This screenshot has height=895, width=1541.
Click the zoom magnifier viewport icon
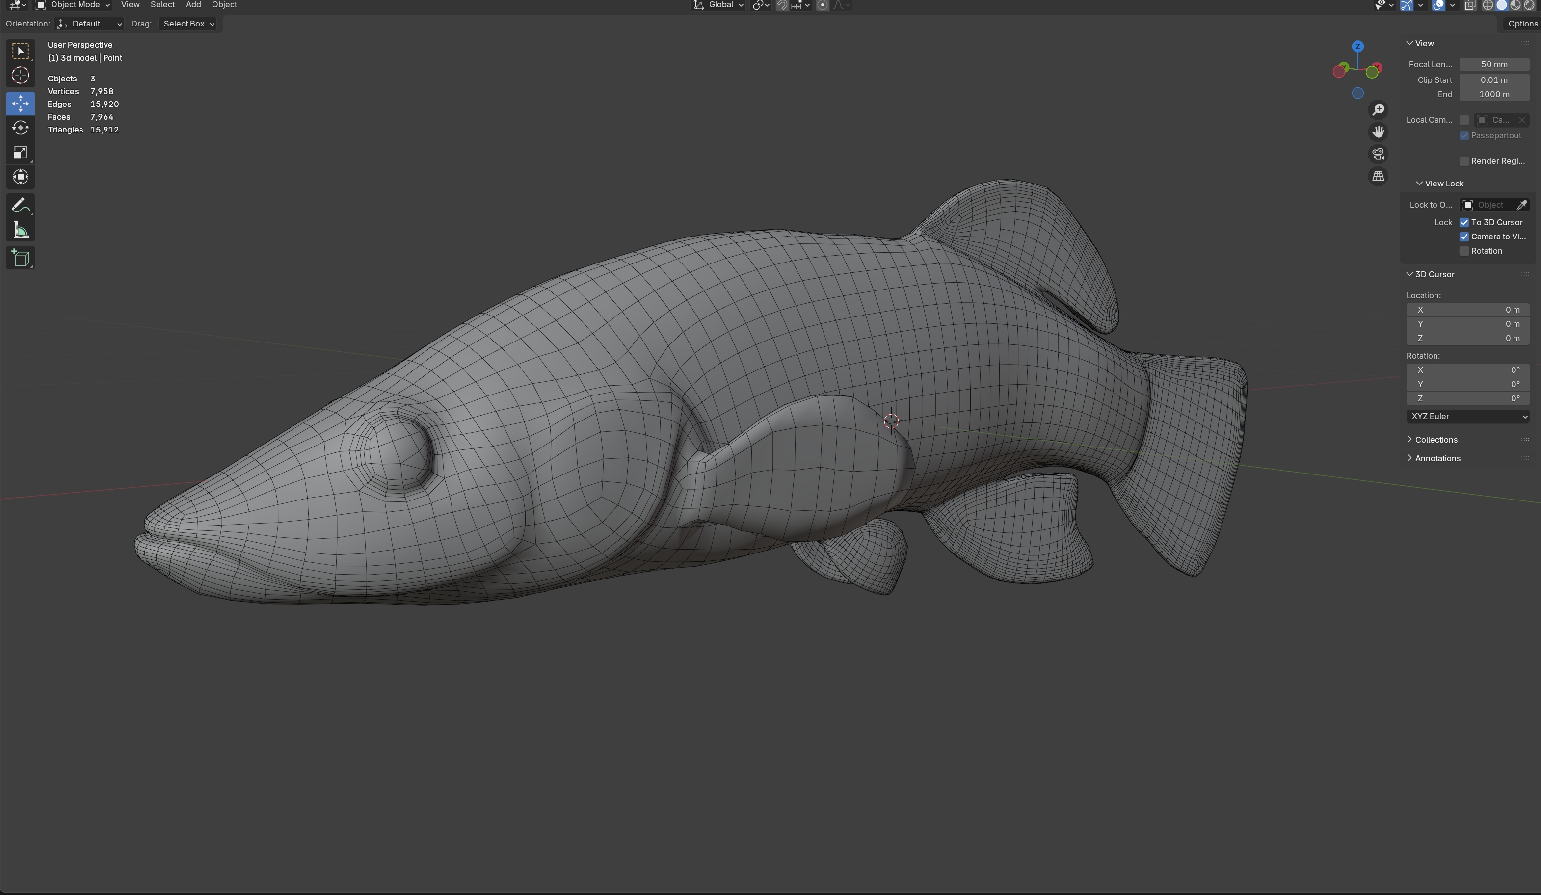point(1378,110)
